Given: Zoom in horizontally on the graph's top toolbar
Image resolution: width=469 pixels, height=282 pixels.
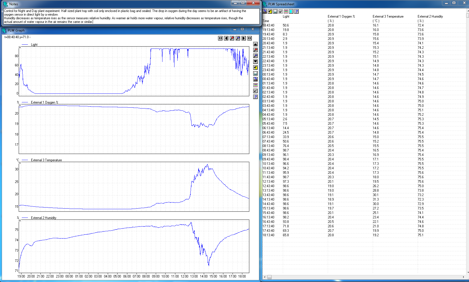Looking at the screenshot, I should [232, 38].
